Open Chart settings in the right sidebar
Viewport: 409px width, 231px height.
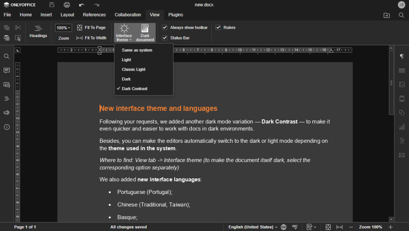click(402, 126)
